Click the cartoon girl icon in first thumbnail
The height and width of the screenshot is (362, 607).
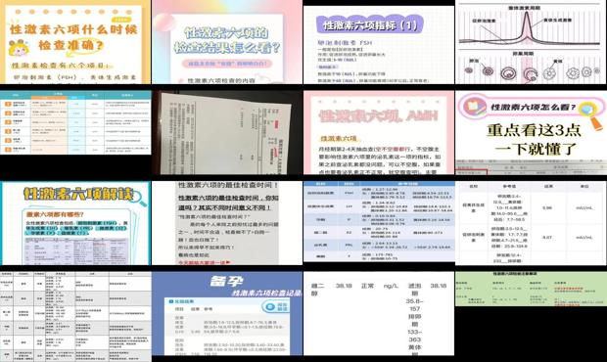click(x=19, y=49)
